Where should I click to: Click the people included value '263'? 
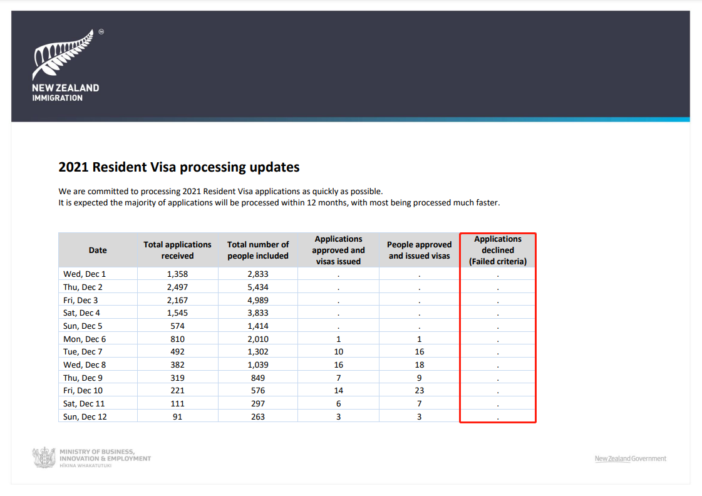(x=258, y=416)
